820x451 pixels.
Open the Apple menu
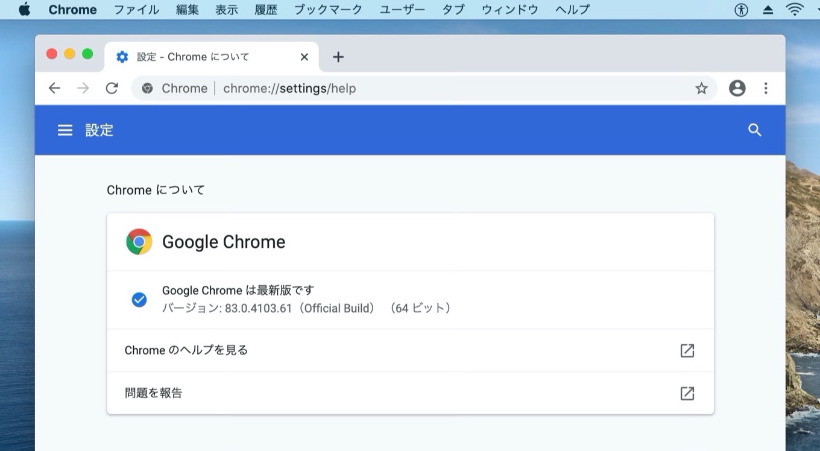25,9
